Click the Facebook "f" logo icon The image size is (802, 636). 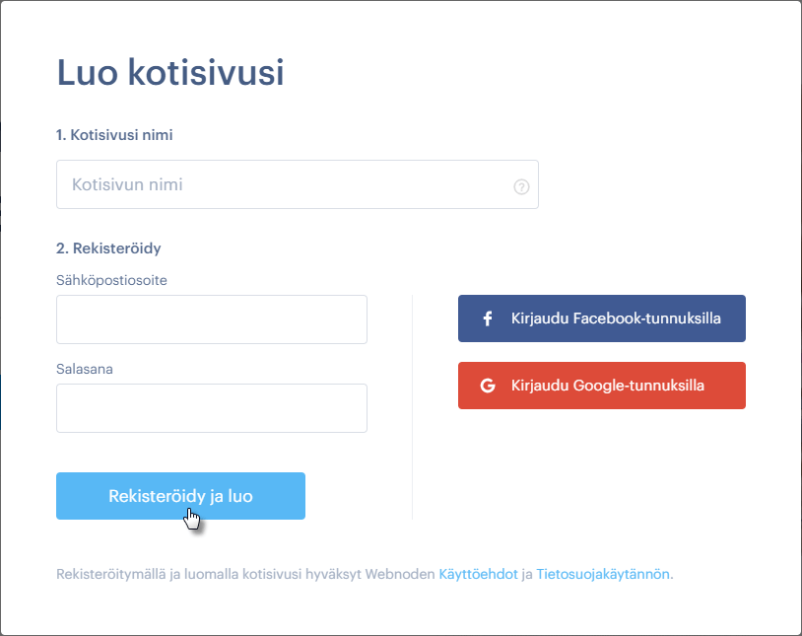click(487, 318)
